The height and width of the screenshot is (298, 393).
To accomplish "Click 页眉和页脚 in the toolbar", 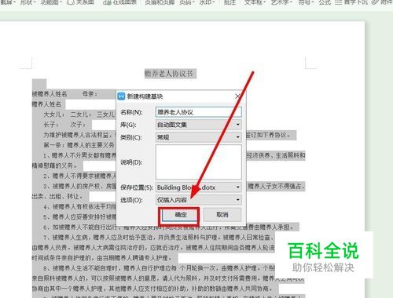I will 160,2.
